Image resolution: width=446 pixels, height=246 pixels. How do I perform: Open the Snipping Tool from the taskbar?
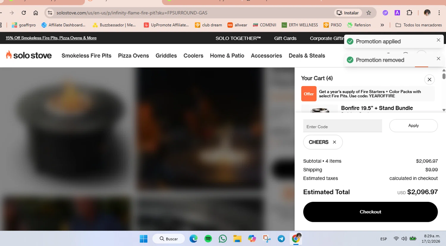click(267, 239)
